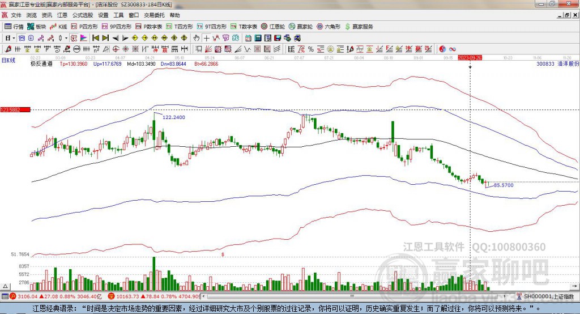The image size is (580, 314).
Task: Open the 交易委托 menu
Action: coord(154,15)
